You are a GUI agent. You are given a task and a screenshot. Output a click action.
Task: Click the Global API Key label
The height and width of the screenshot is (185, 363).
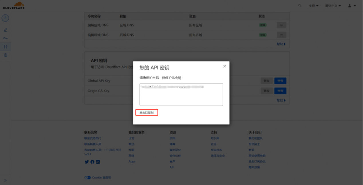coord(99,81)
